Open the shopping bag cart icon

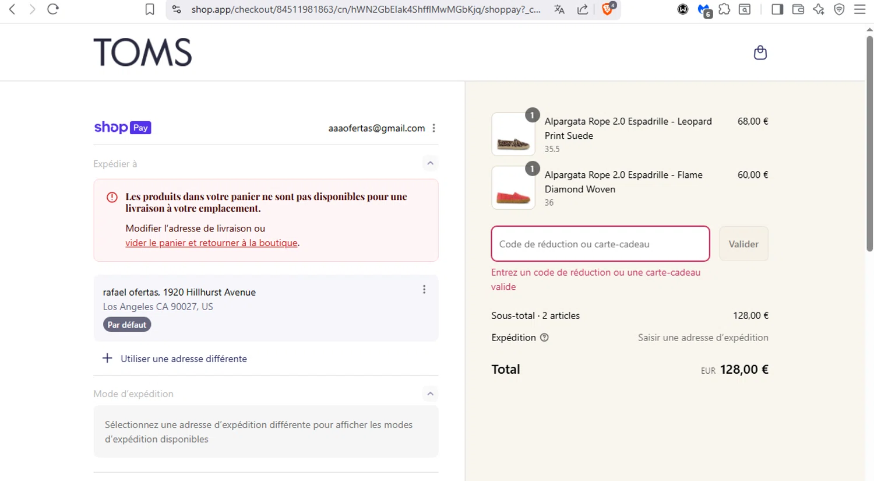760,52
